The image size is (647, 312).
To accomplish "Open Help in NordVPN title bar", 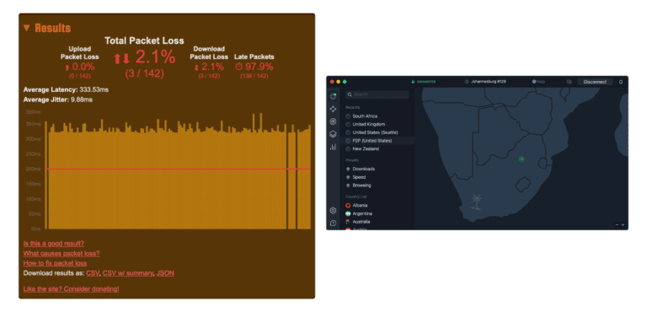I will coord(538,82).
